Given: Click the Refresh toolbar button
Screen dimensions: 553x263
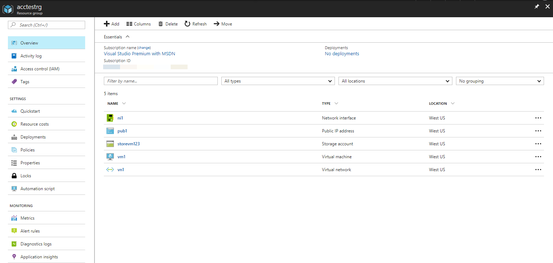Looking at the screenshot, I should pyautogui.click(x=195, y=24).
